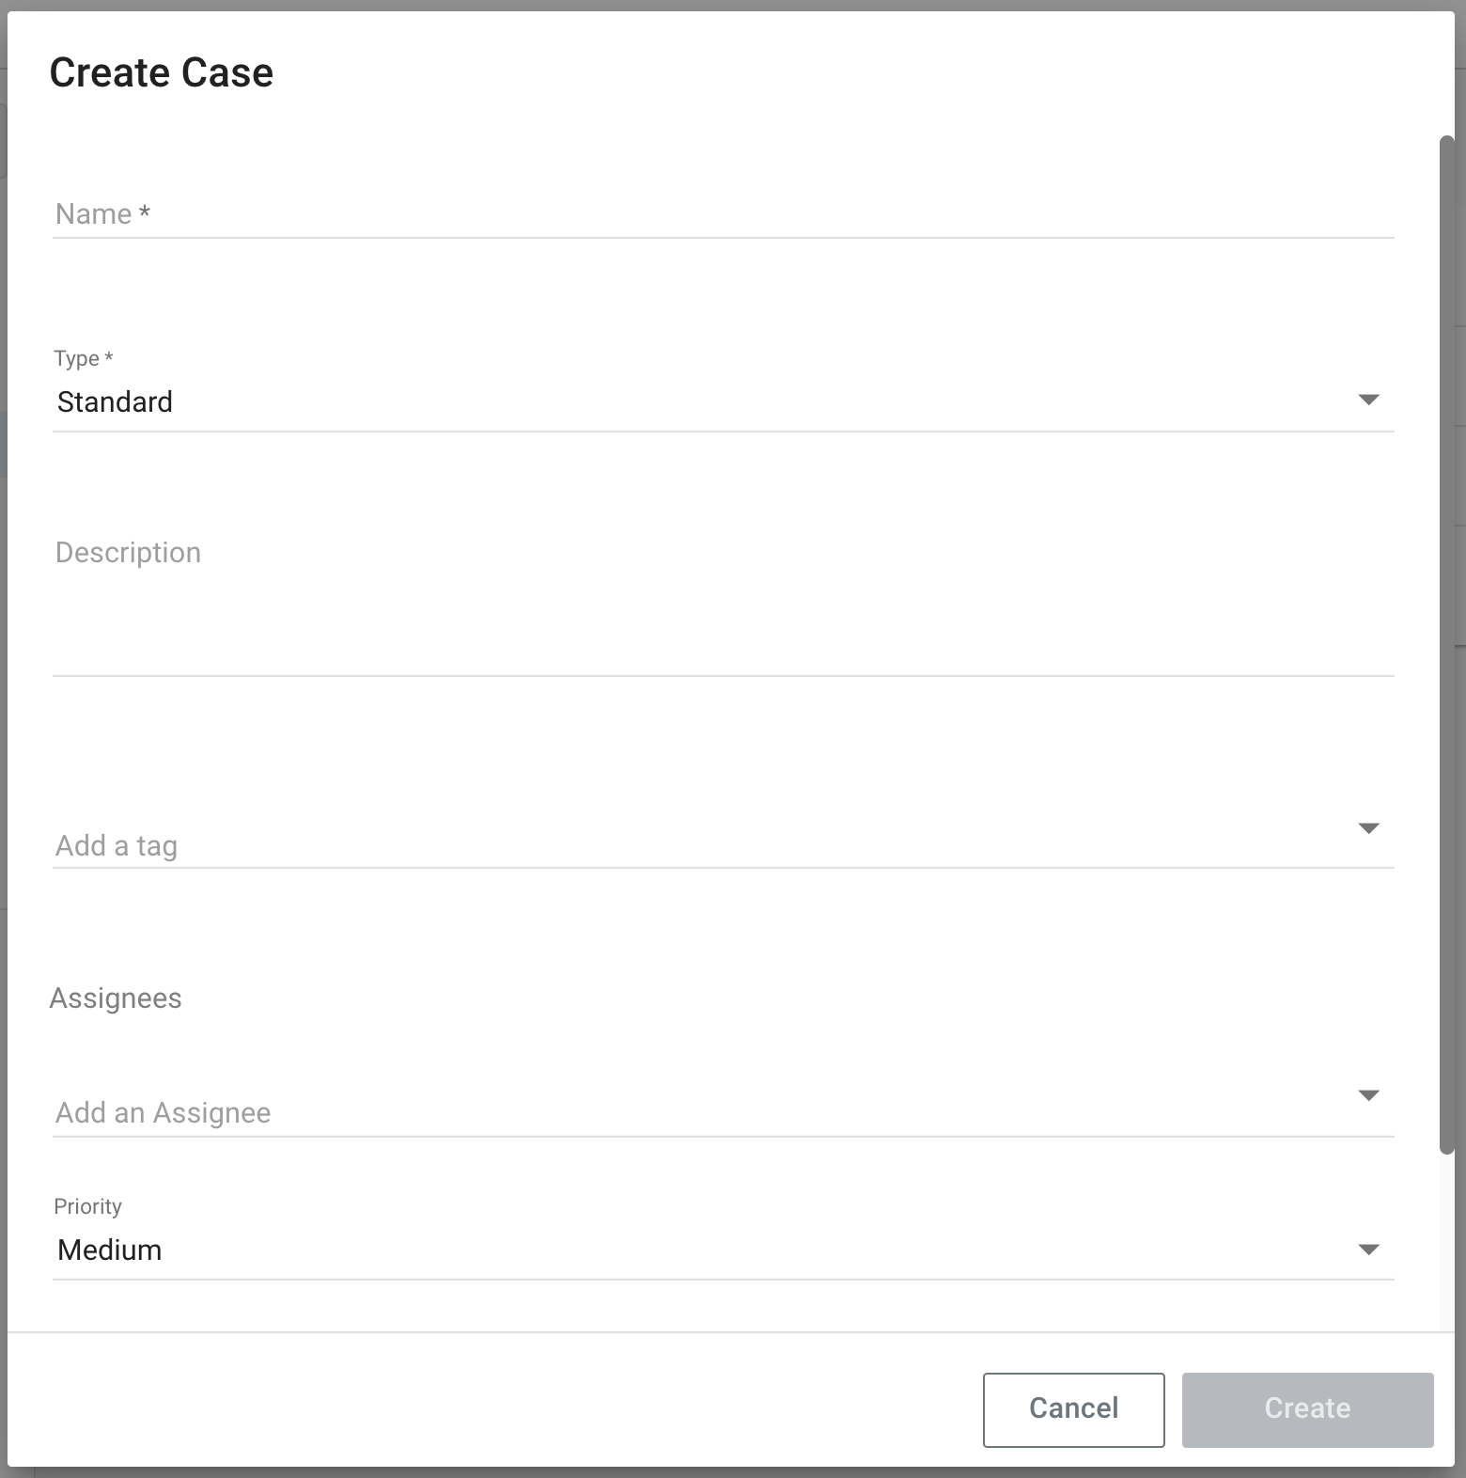Viewport: 1466px width, 1478px height.
Task: Expand the Type selector showing Standard
Action: pos(658,401)
